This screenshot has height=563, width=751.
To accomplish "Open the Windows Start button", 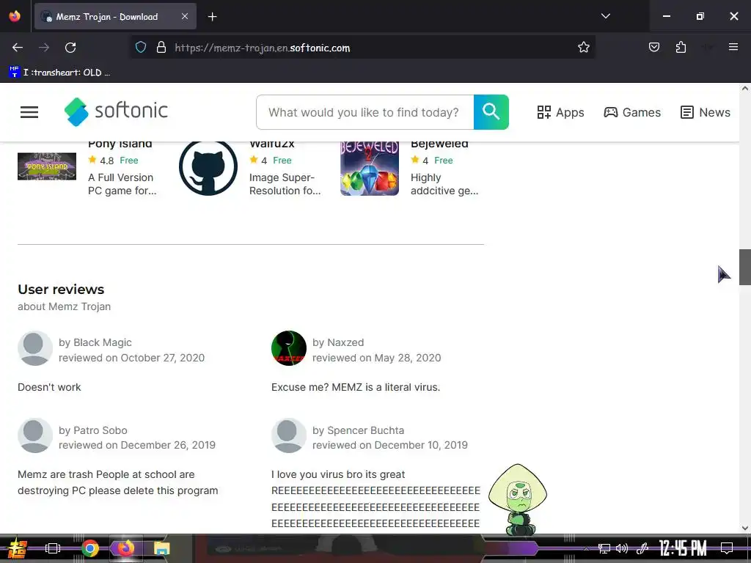I will (x=18, y=548).
